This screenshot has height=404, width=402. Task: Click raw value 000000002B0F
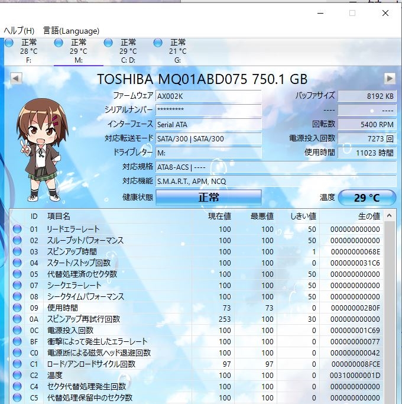[x=355, y=308]
